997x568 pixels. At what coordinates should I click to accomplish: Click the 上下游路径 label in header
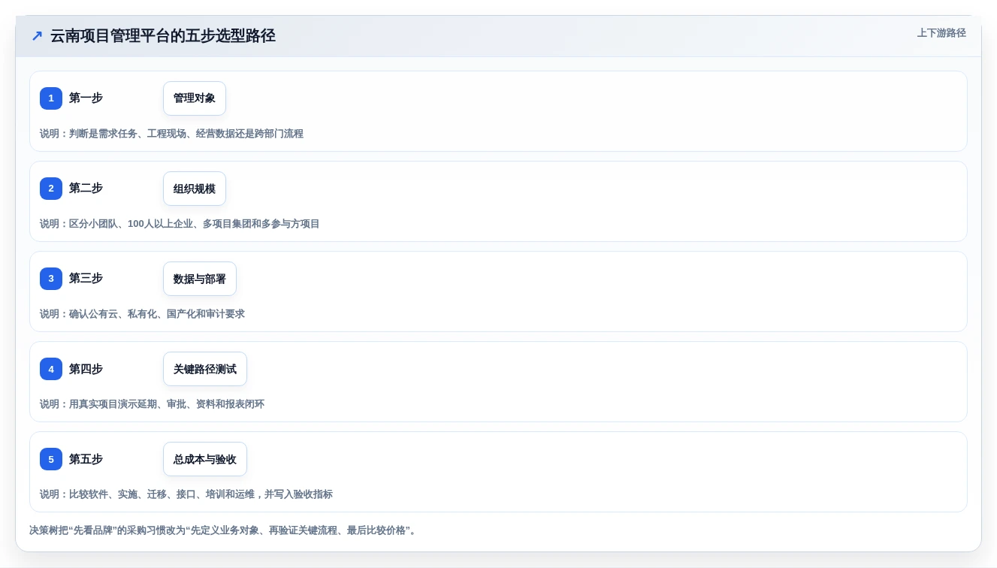click(x=941, y=33)
